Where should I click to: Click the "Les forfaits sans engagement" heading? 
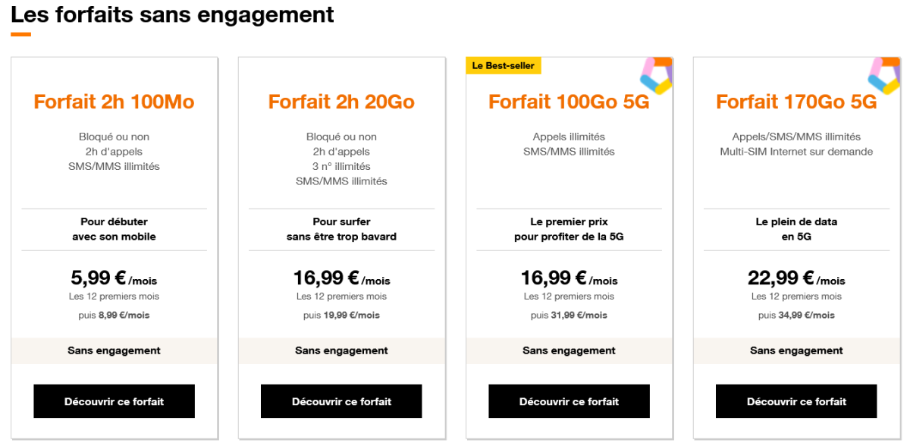pyautogui.click(x=172, y=14)
